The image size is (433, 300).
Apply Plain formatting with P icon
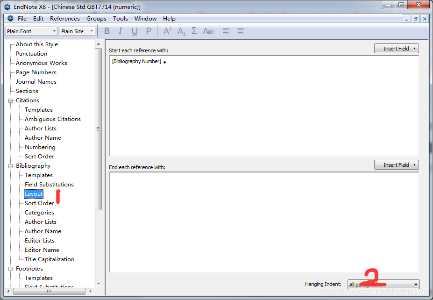[x=149, y=31]
